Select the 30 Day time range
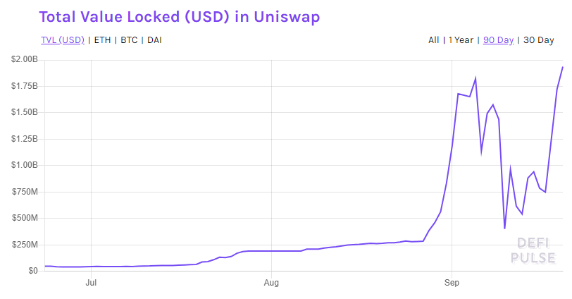Viewport: 572px width, 299px height. (x=538, y=40)
